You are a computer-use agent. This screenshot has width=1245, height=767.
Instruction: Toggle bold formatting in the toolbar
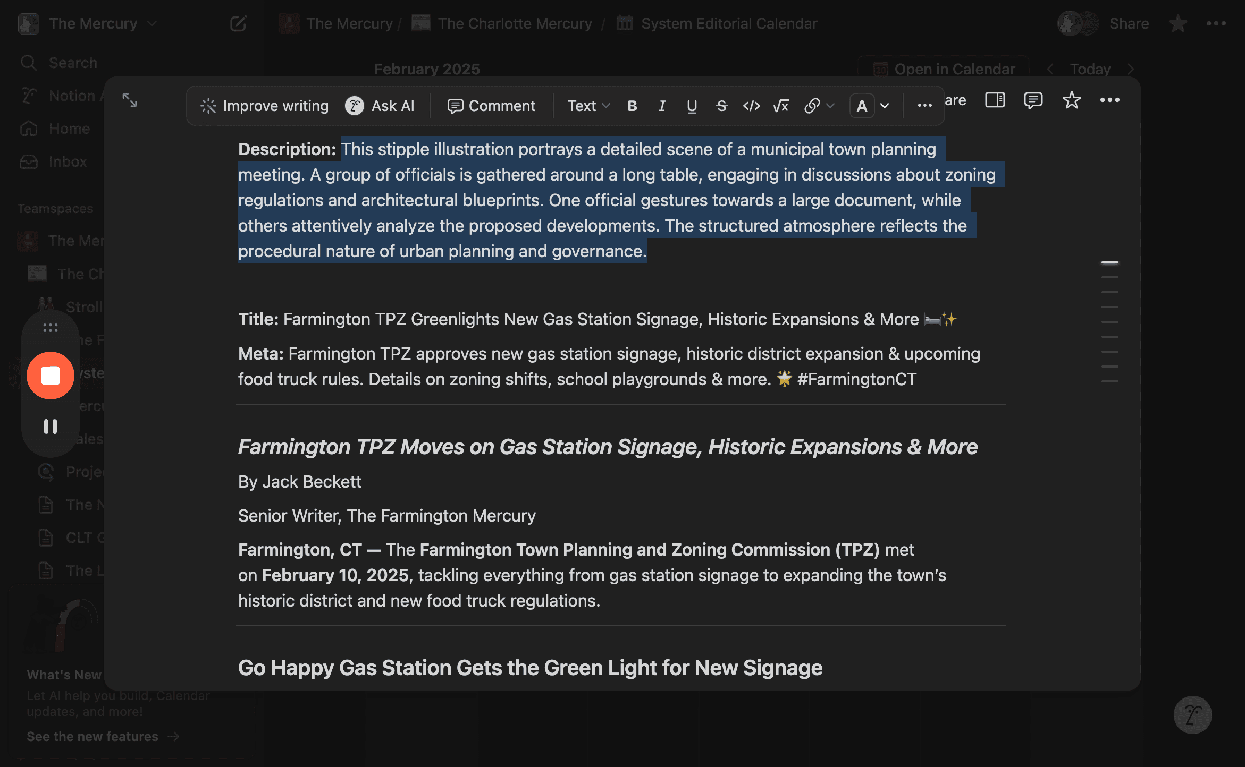coord(632,106)
